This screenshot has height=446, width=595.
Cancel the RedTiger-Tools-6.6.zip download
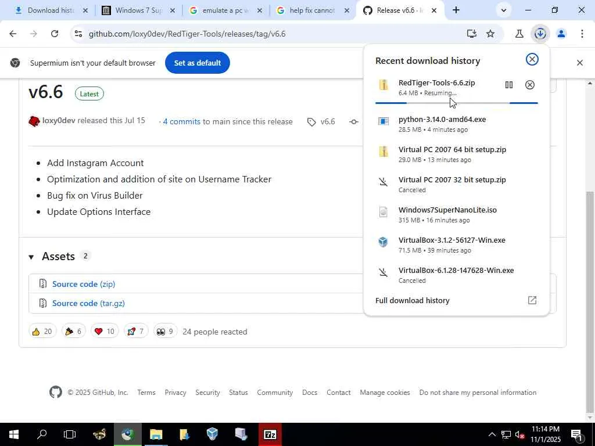(530, 85)
